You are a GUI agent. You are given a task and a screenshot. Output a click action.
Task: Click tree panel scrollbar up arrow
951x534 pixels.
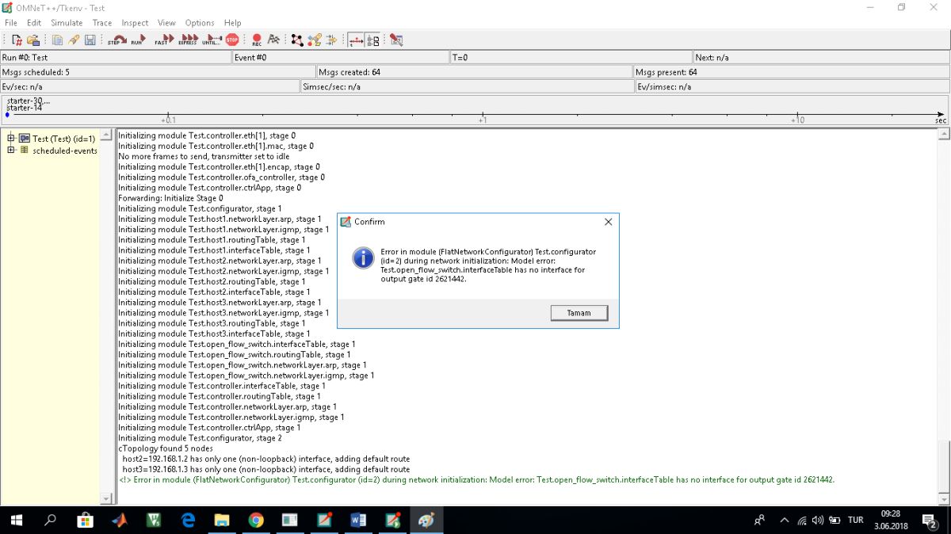point(108,135)
